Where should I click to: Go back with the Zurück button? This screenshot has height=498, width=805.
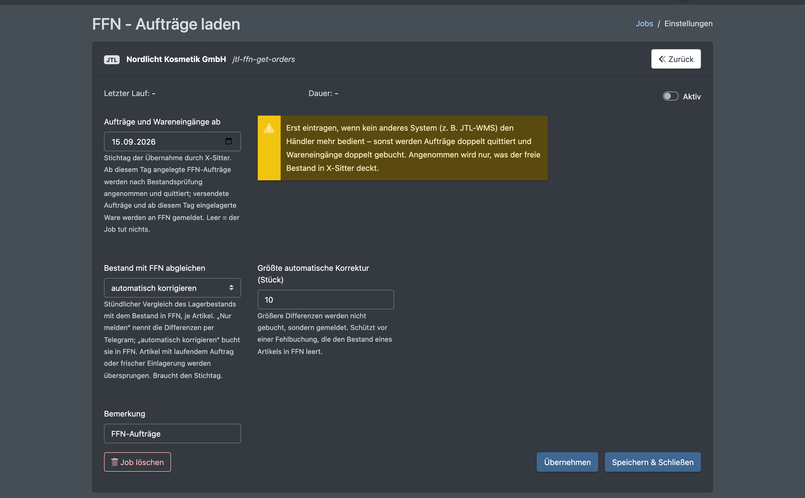pyautogui.click(x=676, y=59)
